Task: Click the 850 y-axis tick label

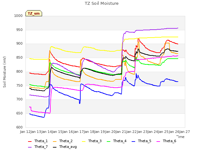Action: (x=19, y=57)
